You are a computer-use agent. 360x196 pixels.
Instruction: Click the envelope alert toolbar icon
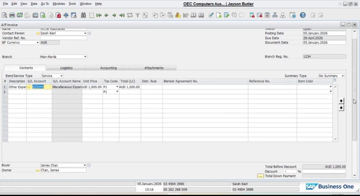(x=260, y=15)
